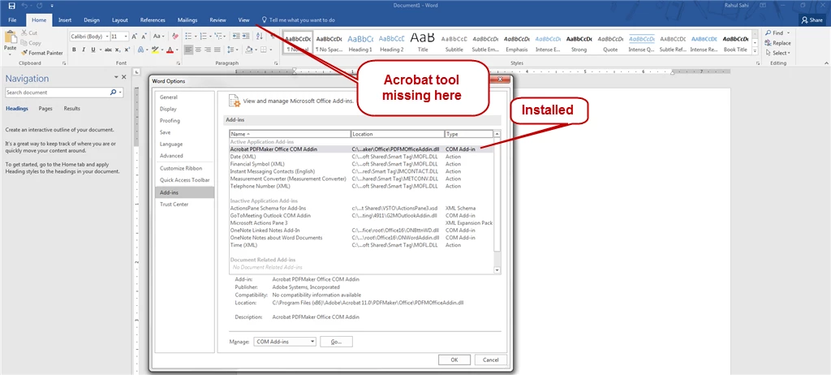Image resolution: width=831 pixels, height=375 pixels.
Task: Sort add-ins by Name column header
Action: coord(290,134)
